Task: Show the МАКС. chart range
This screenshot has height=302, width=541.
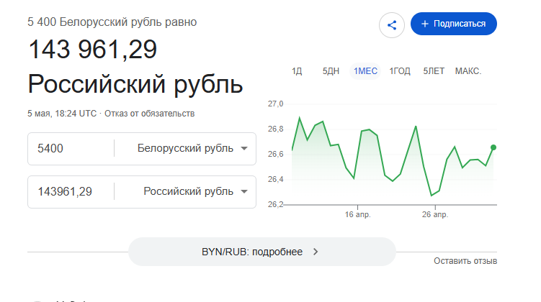Action: [x=468, y=71]
